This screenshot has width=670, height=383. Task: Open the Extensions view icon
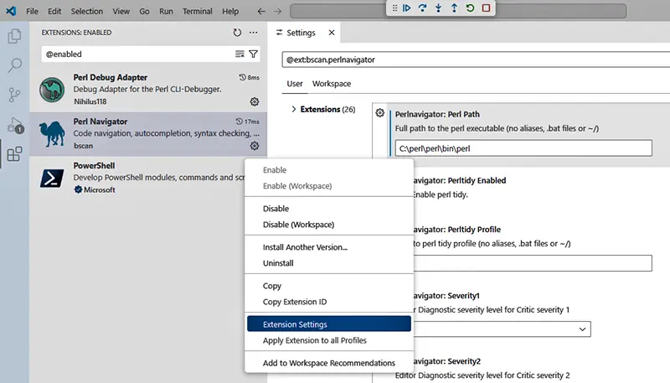(14, 154)
